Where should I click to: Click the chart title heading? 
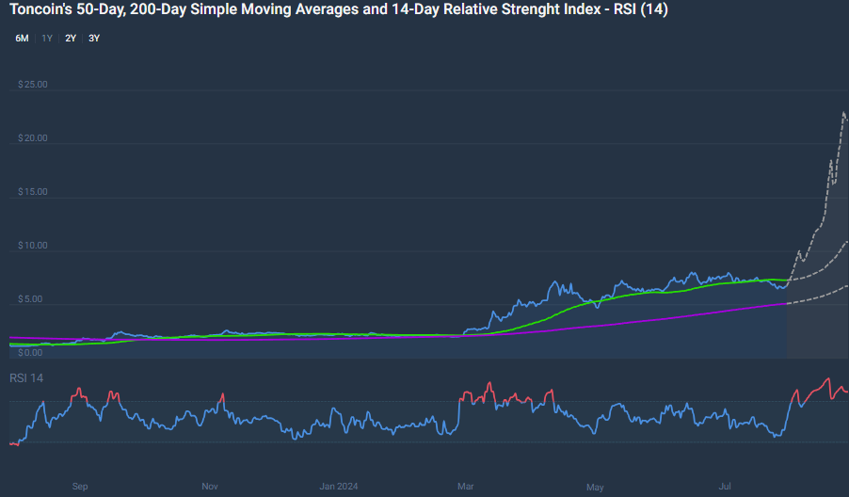339,9
